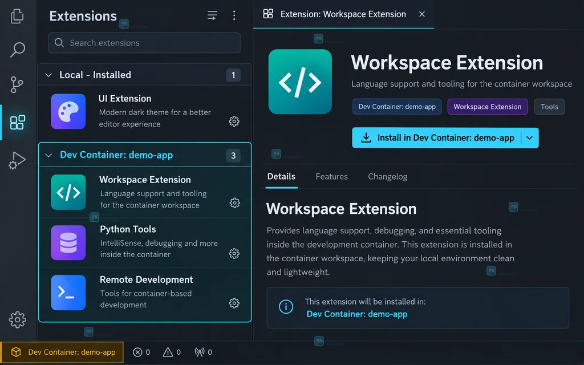Click the Dev Container: demo-app link in info box

tap(357, 314)
